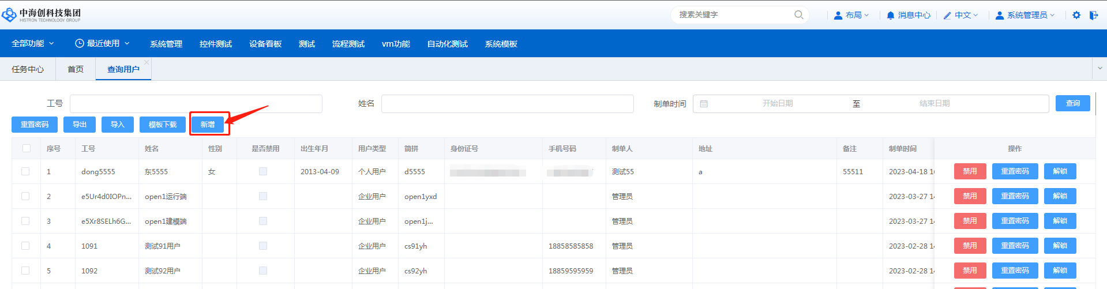Close the 查询用户 tab with X
1107x289 pixels.
(x=147, y=62)
